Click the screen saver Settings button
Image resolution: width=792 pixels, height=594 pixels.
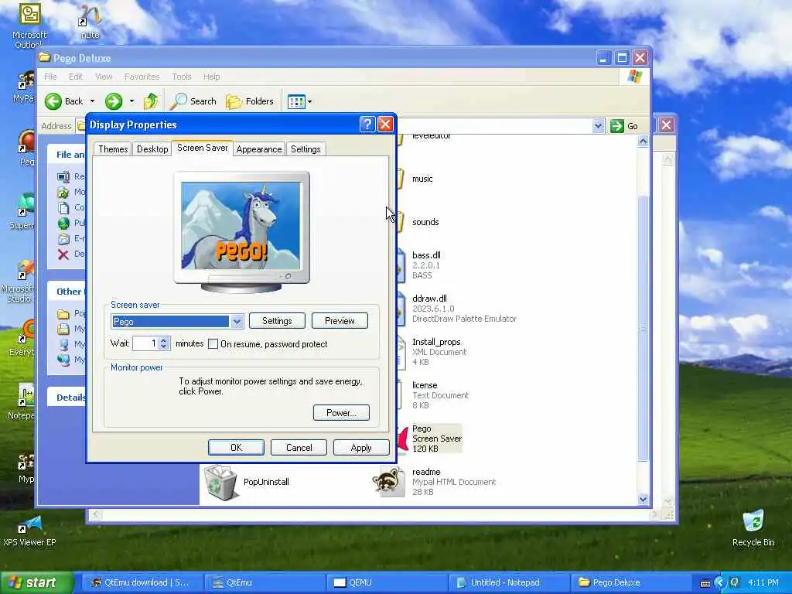click(x=277, y=321)
